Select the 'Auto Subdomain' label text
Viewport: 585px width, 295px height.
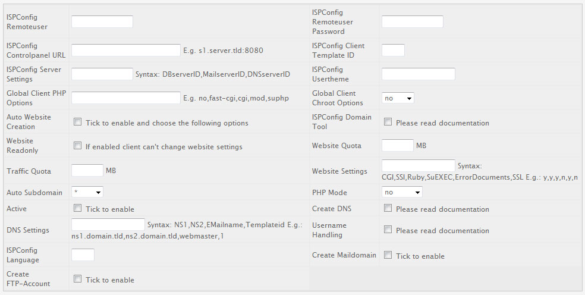(x=34, y=193)
